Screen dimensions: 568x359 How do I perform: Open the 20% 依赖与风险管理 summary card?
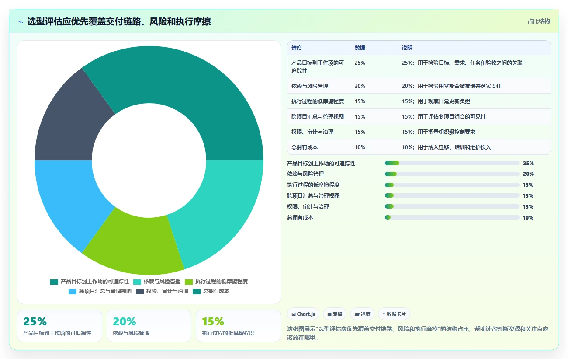pyautogui.click(x=149, y=326)
